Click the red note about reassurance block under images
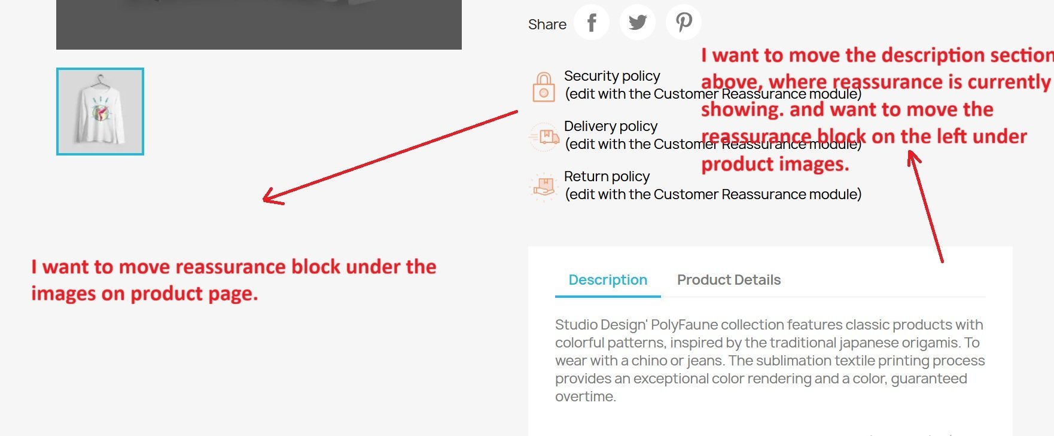 tap(234, 280)
